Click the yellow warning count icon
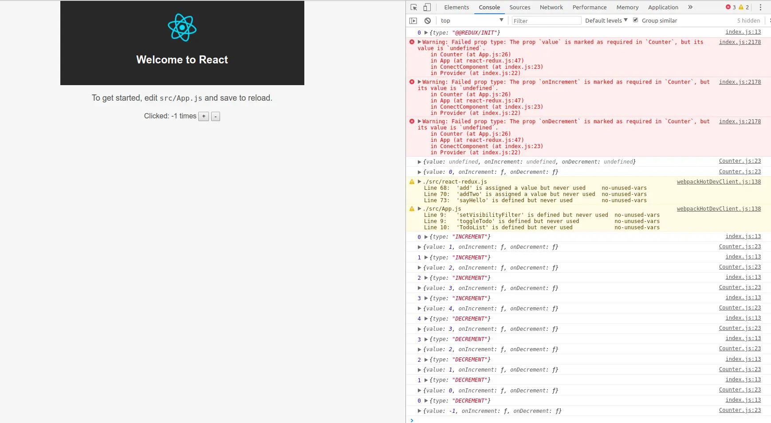The image size is (771, 423). pos(741,7)
